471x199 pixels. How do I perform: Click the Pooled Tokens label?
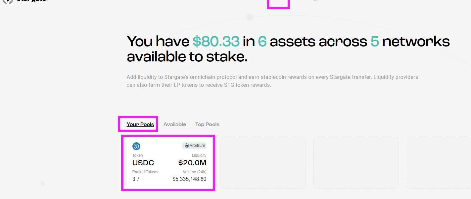point(145,172)
